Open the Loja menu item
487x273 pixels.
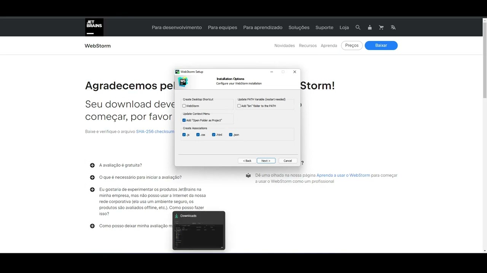[x=344, y=27]
